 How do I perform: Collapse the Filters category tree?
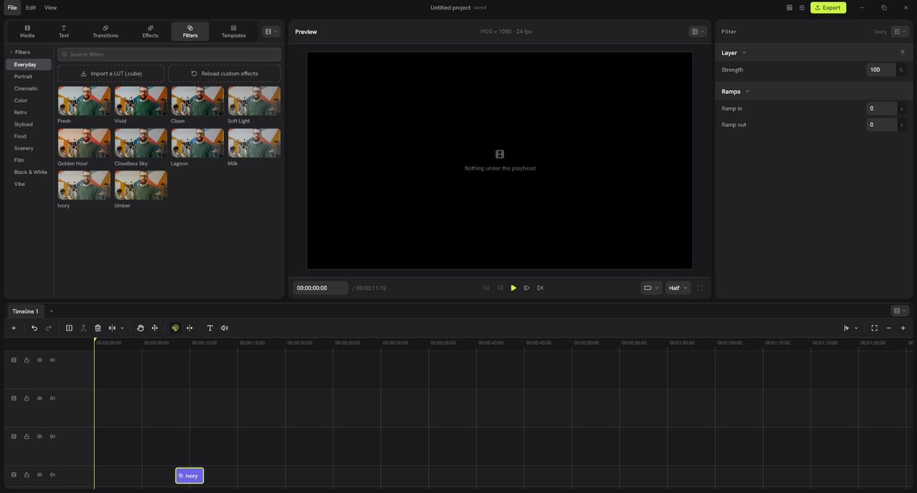(11, 52)
